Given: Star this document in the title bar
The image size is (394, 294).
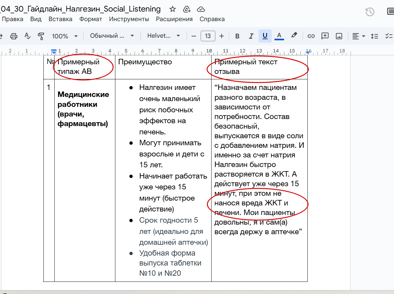Looking at the screenshot, I should (x=173, y=9).
